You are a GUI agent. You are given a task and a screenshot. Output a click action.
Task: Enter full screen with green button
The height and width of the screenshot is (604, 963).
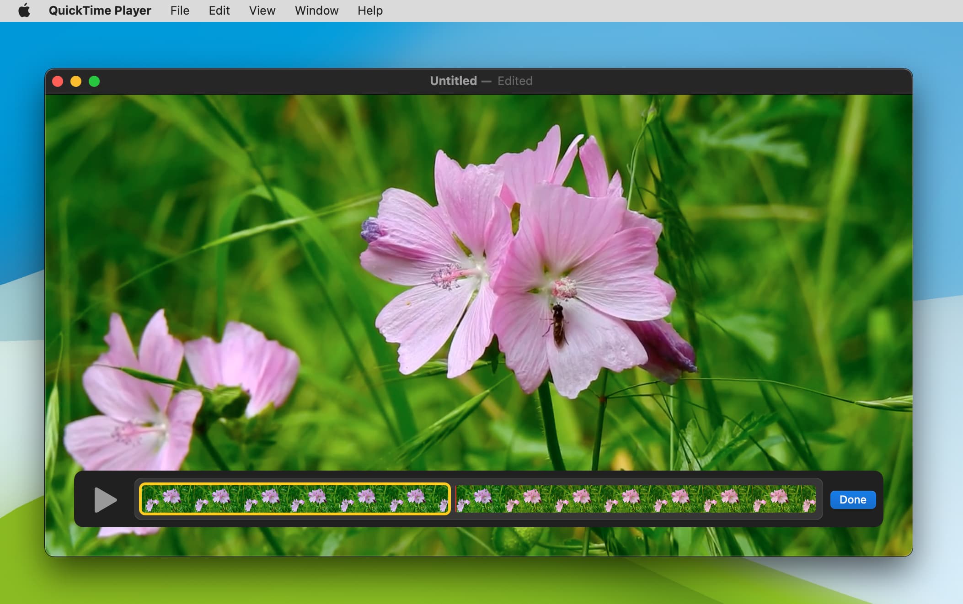(x=94, y=81)
